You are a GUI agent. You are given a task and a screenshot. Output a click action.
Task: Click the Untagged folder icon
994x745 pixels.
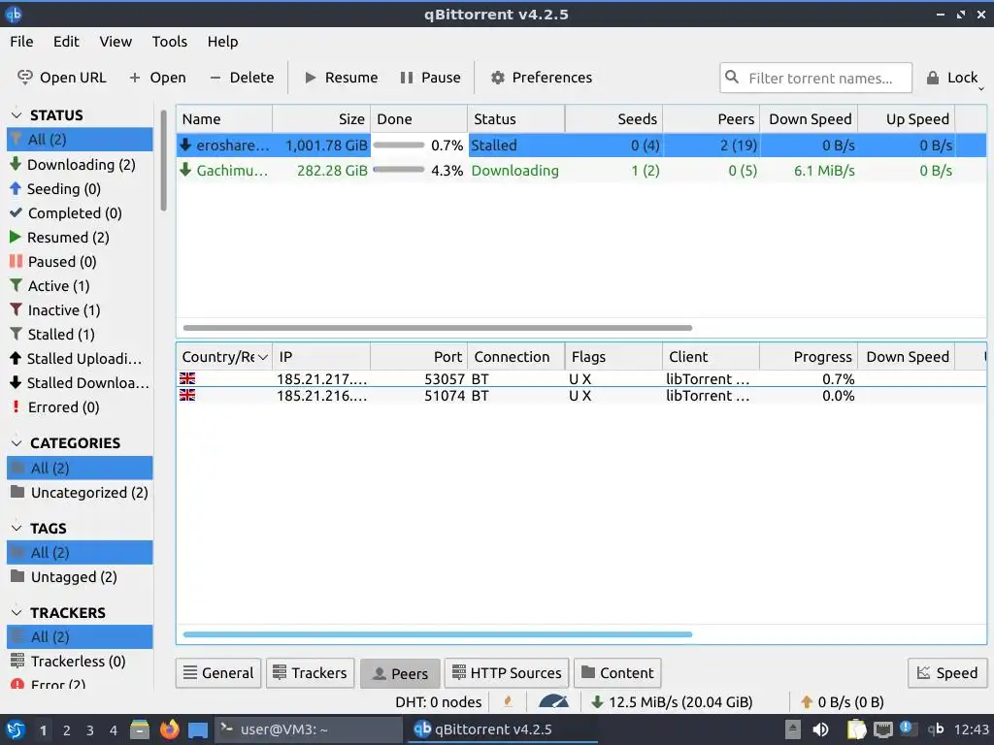point(17,576)
